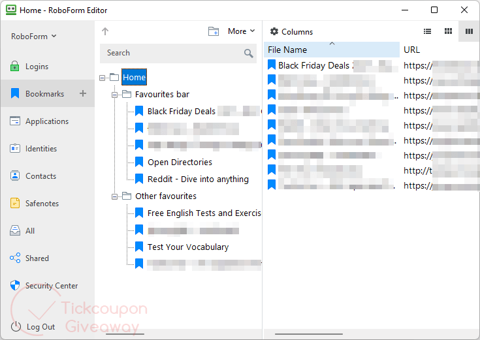Click the Columns gear icon

tap(274, 31)
